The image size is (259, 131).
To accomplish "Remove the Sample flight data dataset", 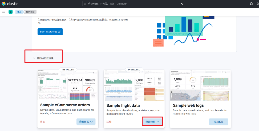I will pos(109,122).
